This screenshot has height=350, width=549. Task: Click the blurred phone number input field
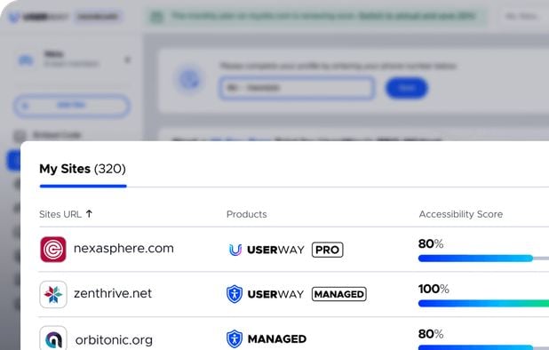coord(297,88)
